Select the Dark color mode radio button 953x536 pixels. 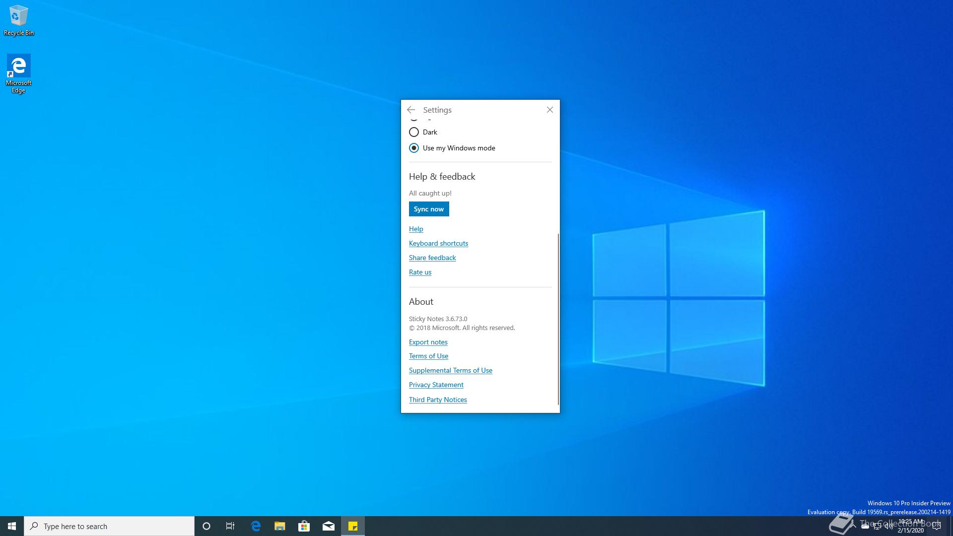tap(414, 132)
